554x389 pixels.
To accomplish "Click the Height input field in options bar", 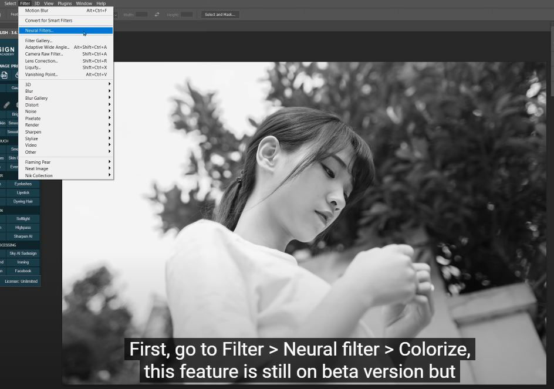I will point(187,14).
